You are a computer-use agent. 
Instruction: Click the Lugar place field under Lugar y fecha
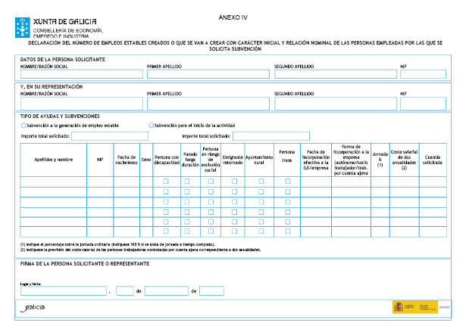[x=64, y=290]
